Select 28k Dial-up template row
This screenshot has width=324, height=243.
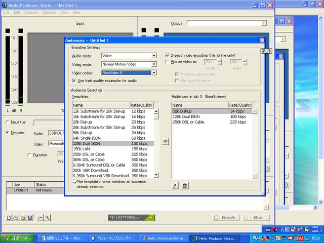113,122
